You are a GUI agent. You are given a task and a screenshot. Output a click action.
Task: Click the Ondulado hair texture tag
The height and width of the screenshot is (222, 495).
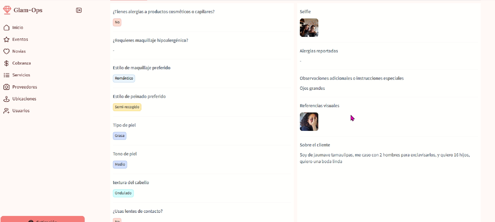tap(123, 193)
